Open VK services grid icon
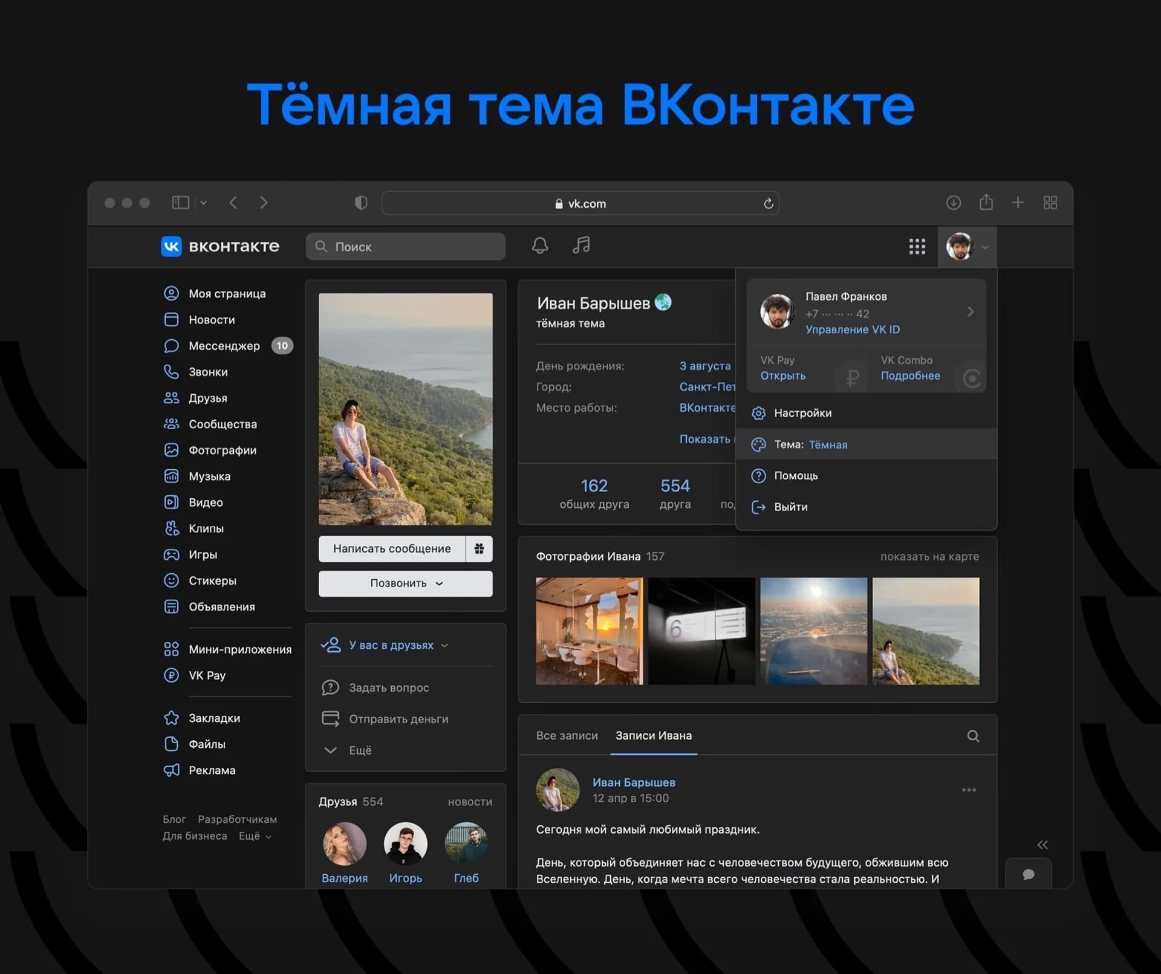This screenshot has height=974, width=1161. 917,246
